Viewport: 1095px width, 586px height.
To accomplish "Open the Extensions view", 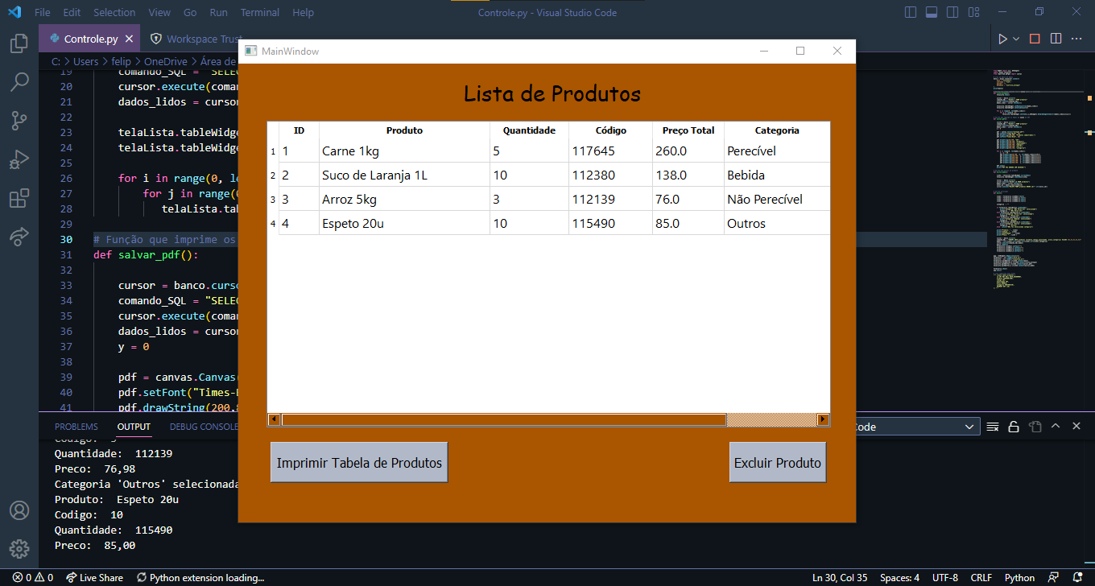I will pyautogui.click(x=19, y=197).
